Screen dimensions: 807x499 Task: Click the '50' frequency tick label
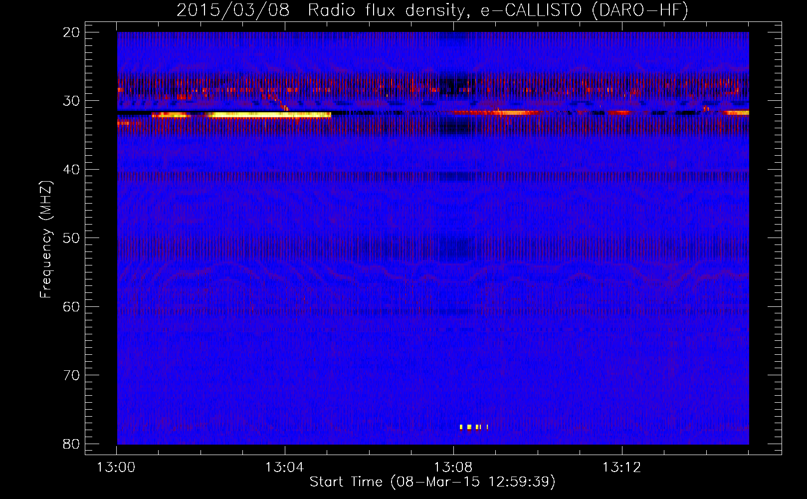click(x=72, y=238)
